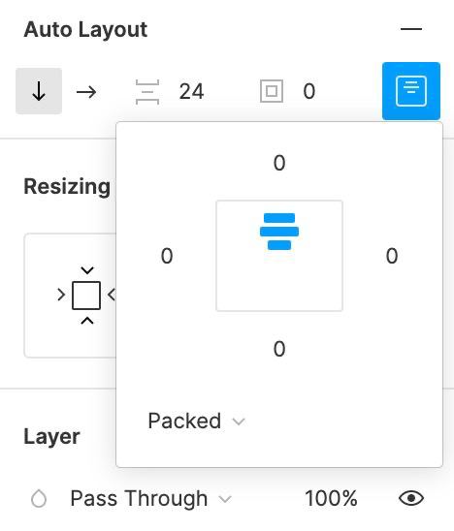Click the blend mode droplet icon
Image resolution: width=454 pixels, height=531 pixels.
coord(39,498)
